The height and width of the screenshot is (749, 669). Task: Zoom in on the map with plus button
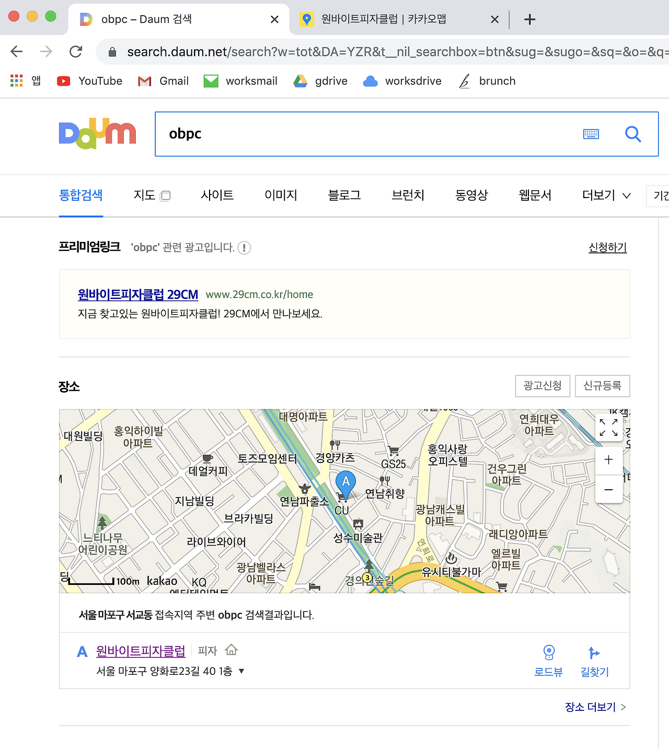[x=608, y=459]
